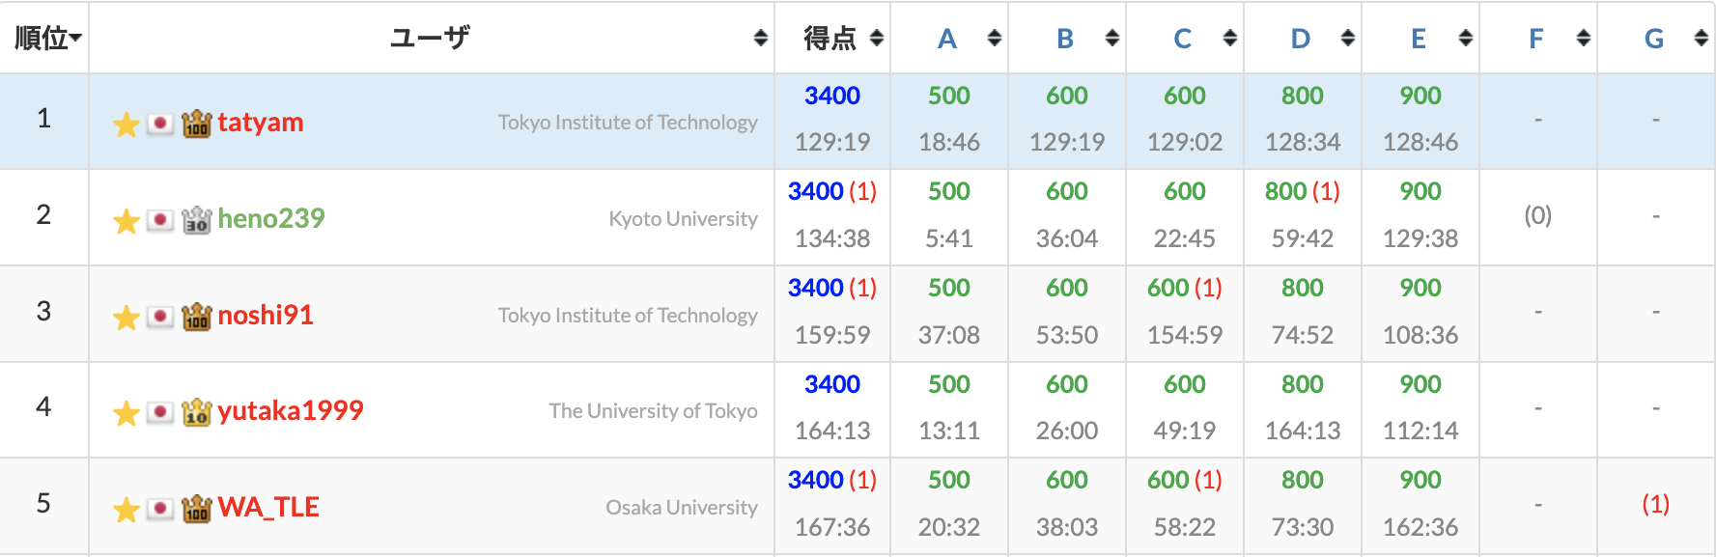Click the crown icon beside heno239
1716x557 pixels.
tap(196, 220)
